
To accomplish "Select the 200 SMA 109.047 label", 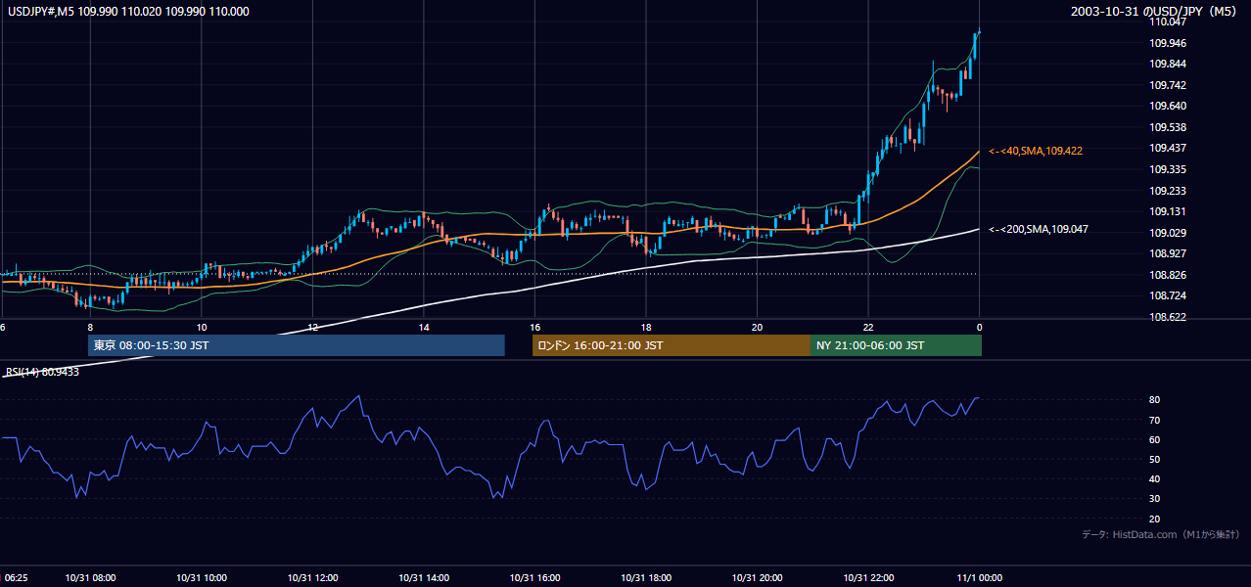I will [1038, 229].
